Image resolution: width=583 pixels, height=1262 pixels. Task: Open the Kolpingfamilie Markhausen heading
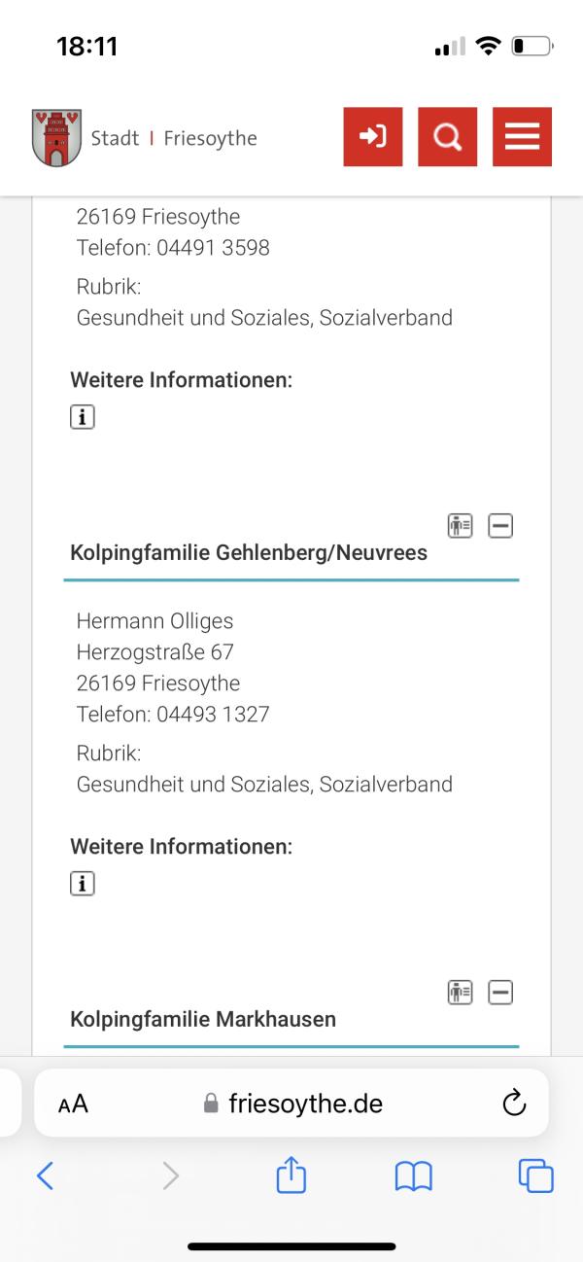[x=203, y=1020]
